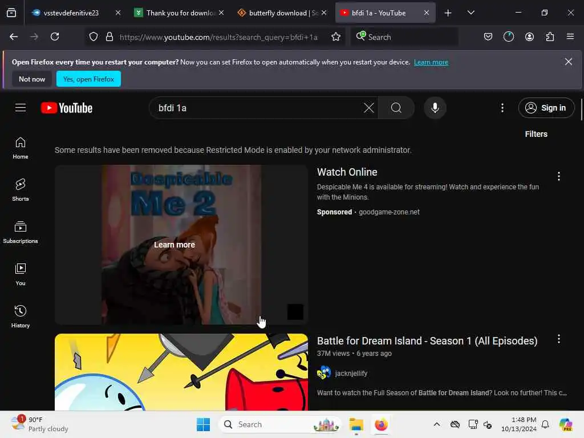The image size is (584, 438).
Task: Bookmark this page with the star
Action: coord(336,36)
